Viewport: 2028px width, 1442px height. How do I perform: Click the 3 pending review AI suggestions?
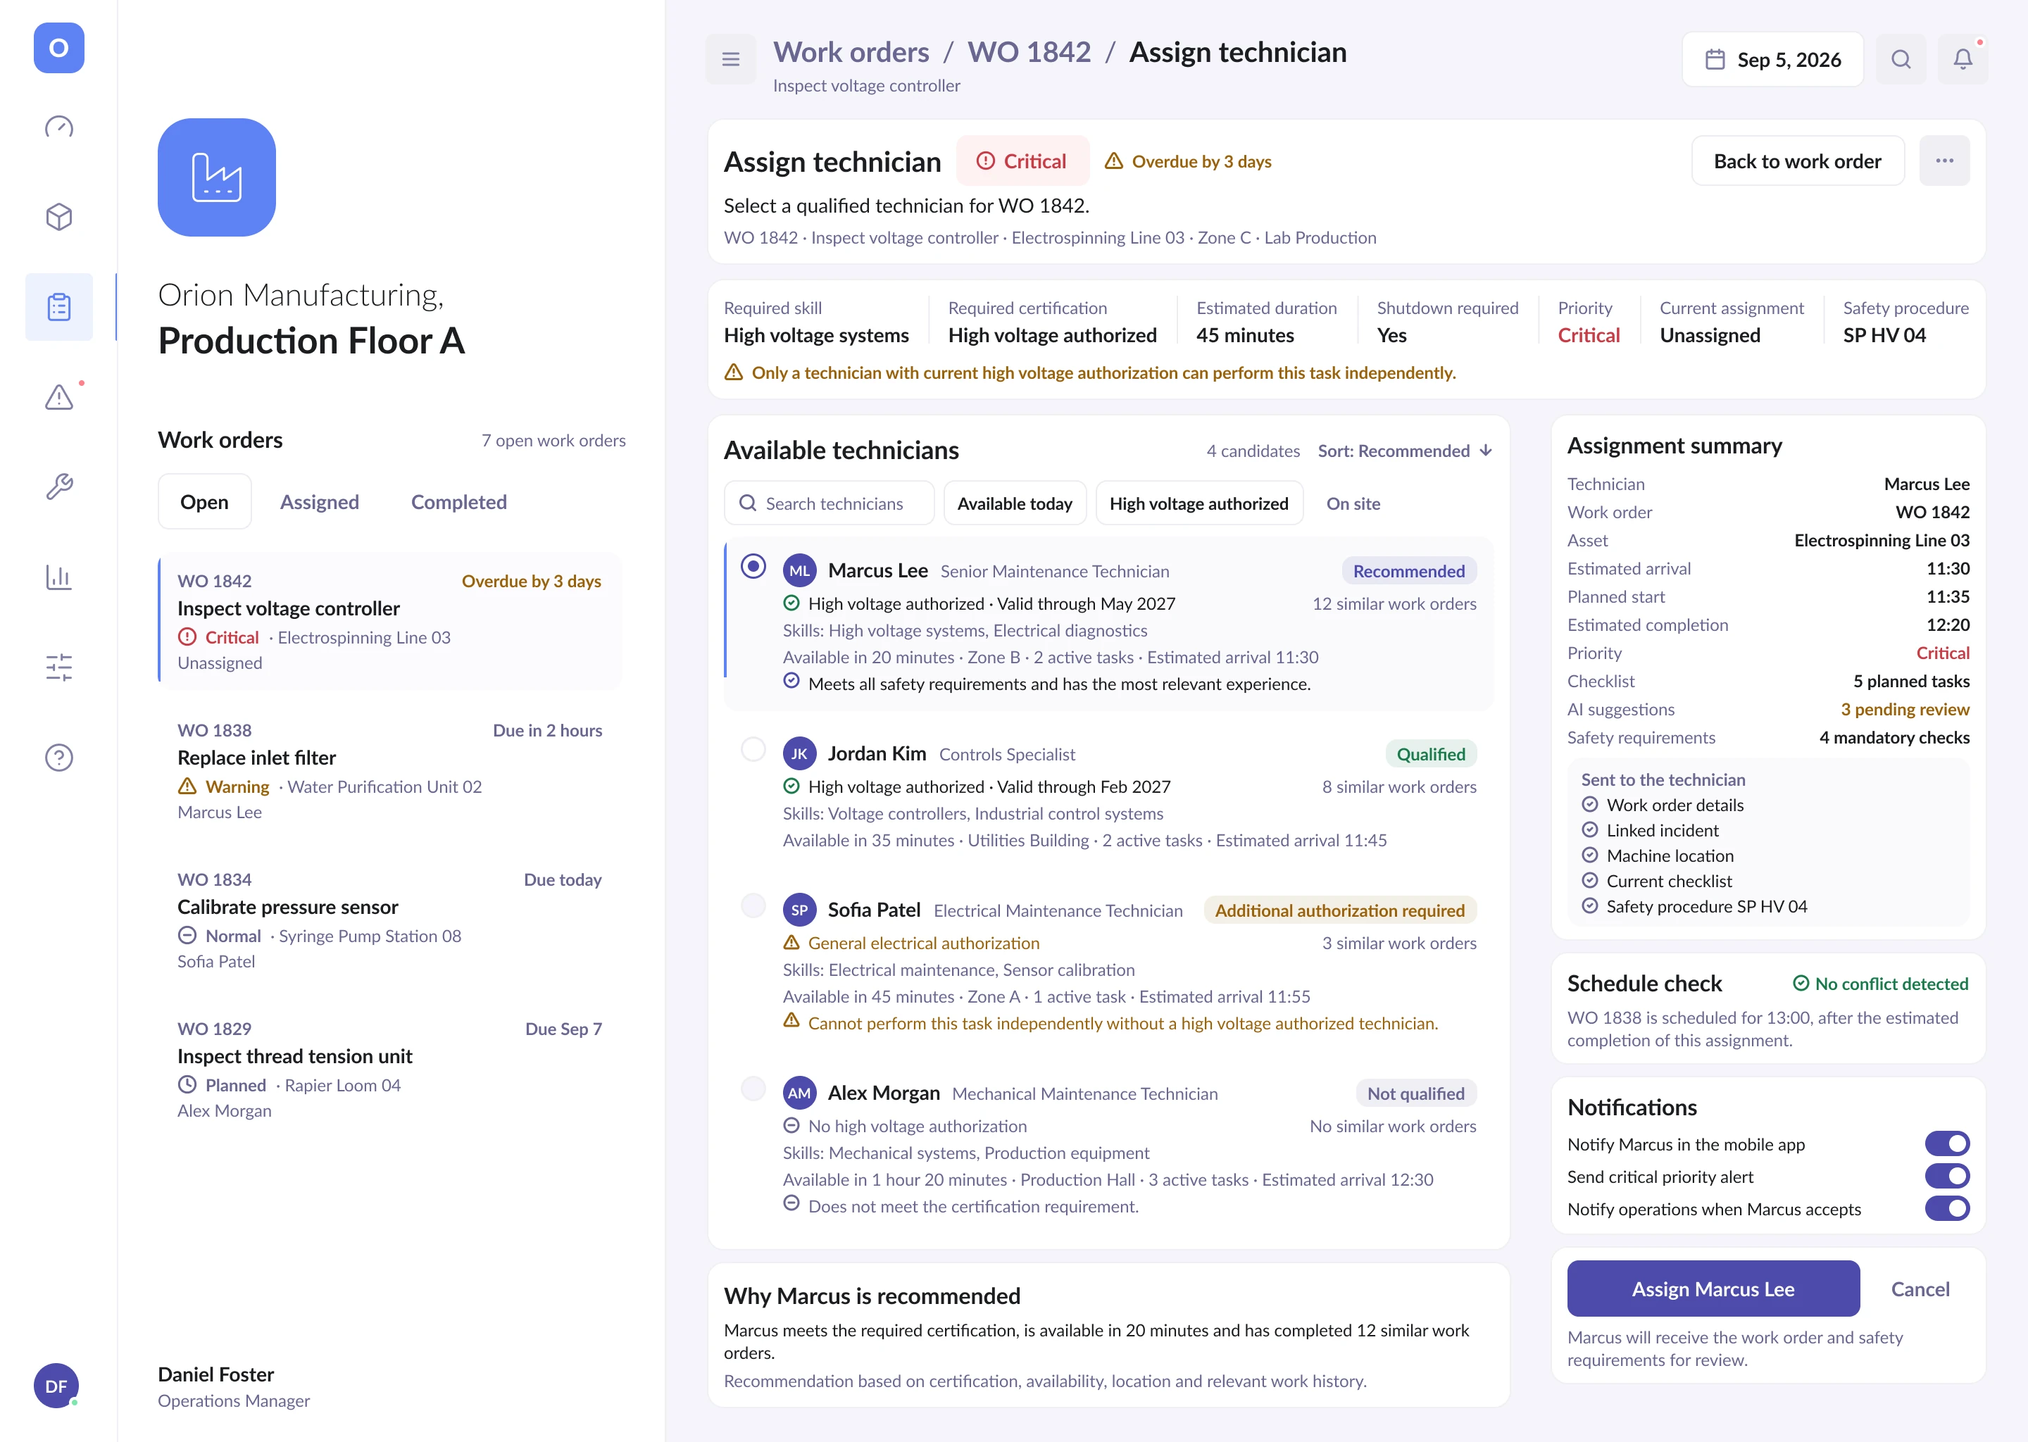(1905, 710)
